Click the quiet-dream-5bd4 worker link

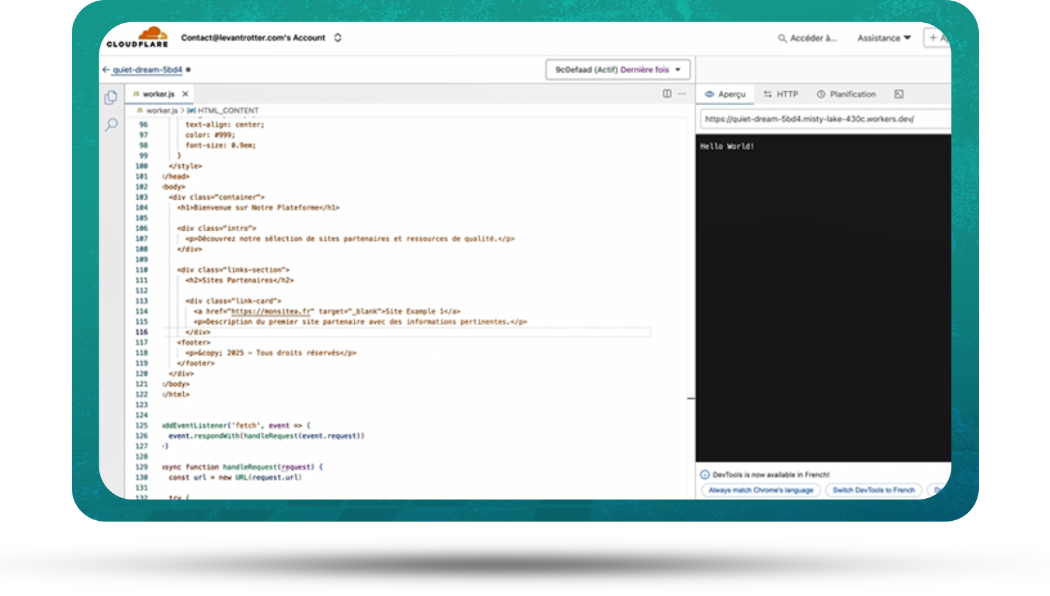pyautogui.click(x=147, y=70)
